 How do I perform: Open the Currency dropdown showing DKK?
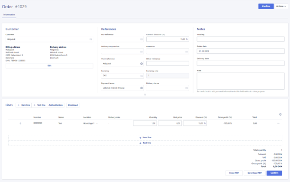point(141,76)
